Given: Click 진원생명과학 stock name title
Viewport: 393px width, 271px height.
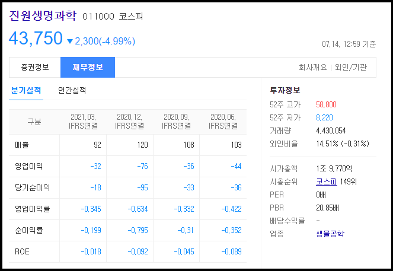Looking at the screenshot, I should [43, 16].
